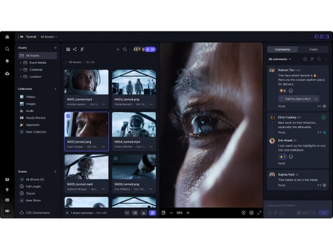Screen dimensions: 333x250
Task: Uncheck the NX07_turmoil.png selection checkbox
Action: tap(68, 116)
